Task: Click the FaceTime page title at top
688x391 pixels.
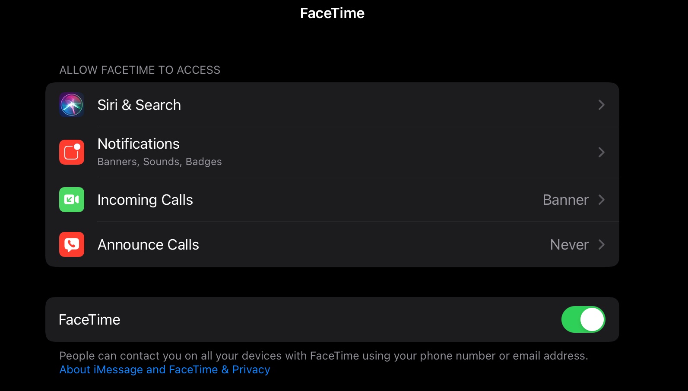Action: (x=332, y=13)
